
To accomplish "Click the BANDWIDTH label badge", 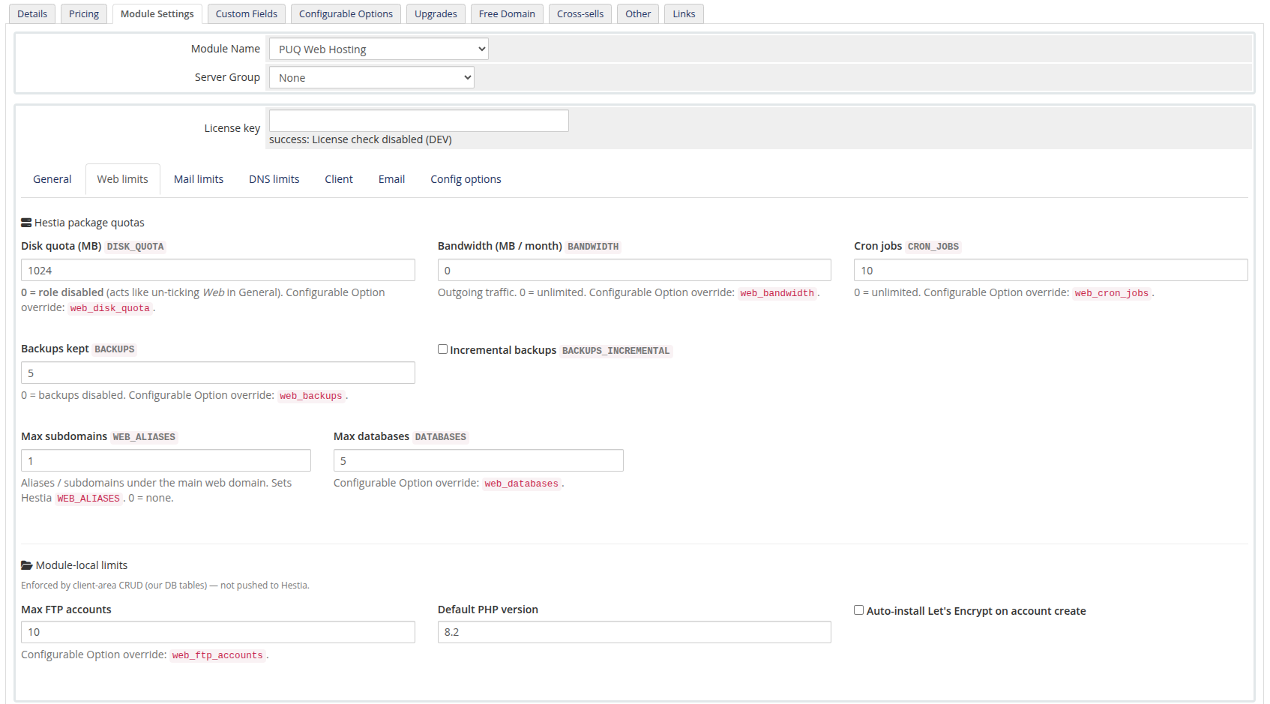I will point(593,247).
